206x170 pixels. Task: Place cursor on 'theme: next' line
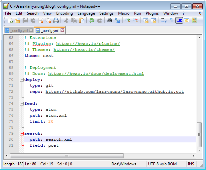coord(39,56)
